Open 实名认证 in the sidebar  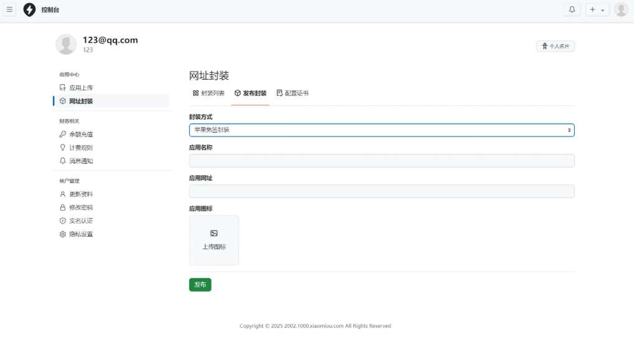80,221
